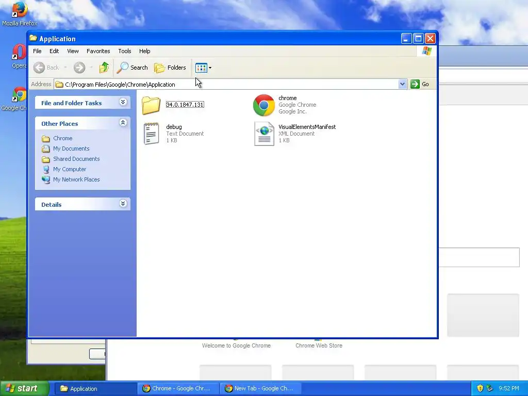Click the security shield tray icon
The width and height of the screenshot is (528, 396).
click(x=480, y=388)
